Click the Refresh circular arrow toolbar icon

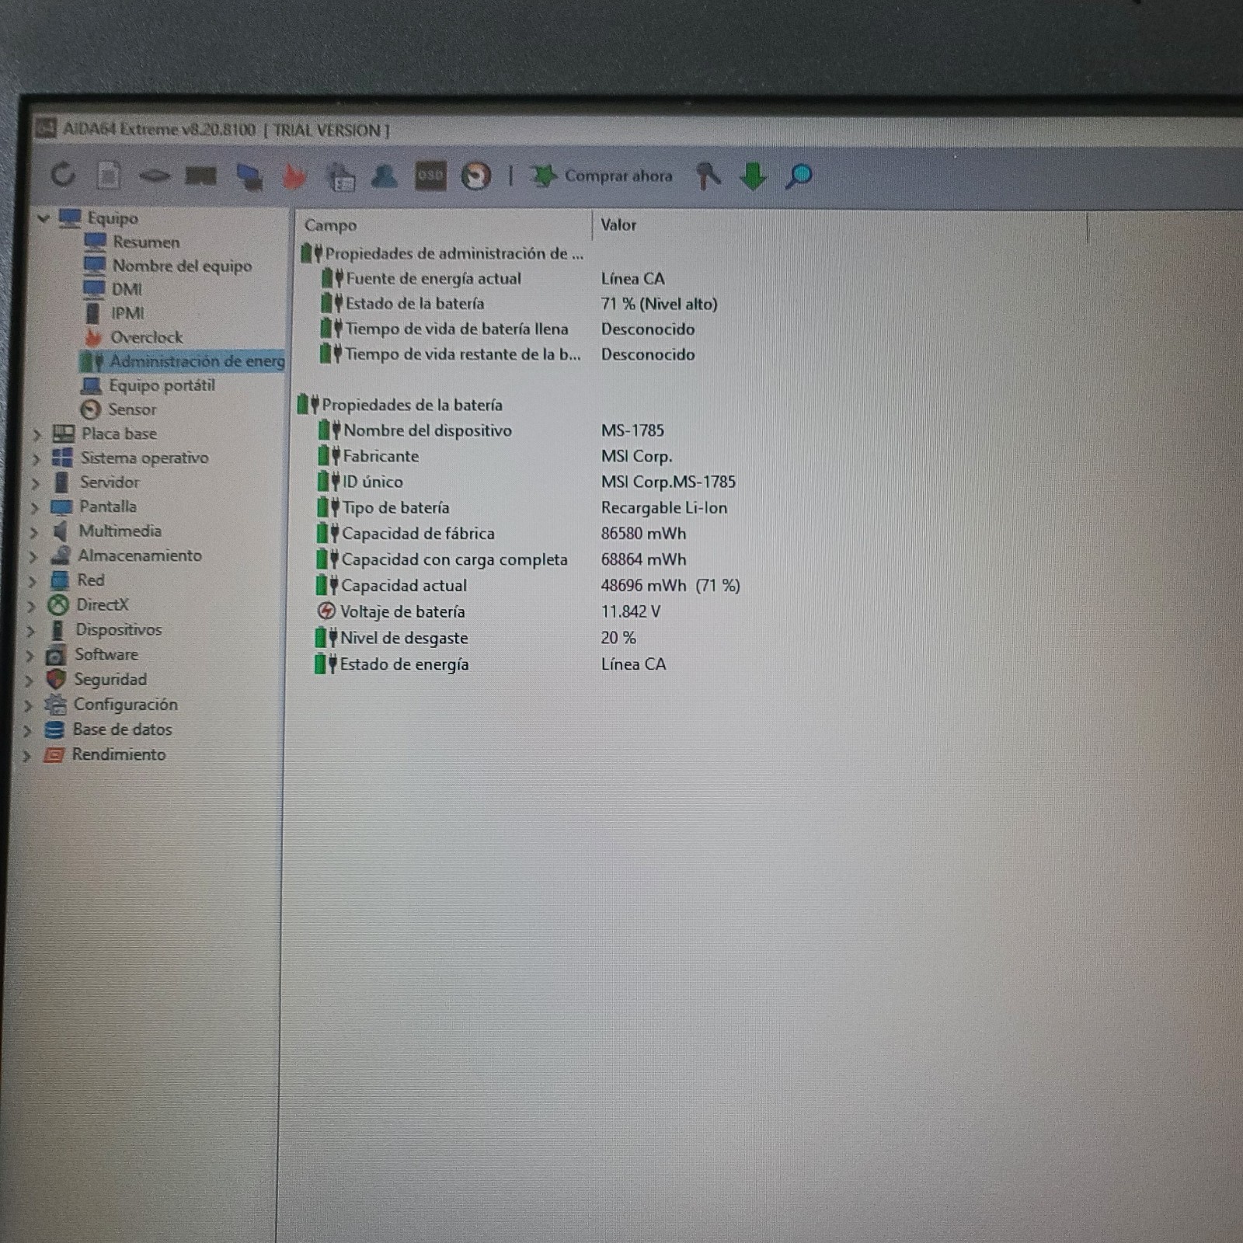click(x=63, y=175)
